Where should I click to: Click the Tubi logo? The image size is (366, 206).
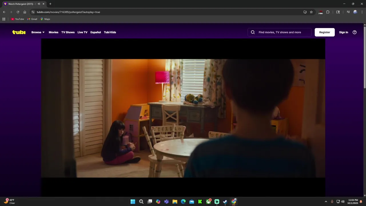tap(19, 32)
